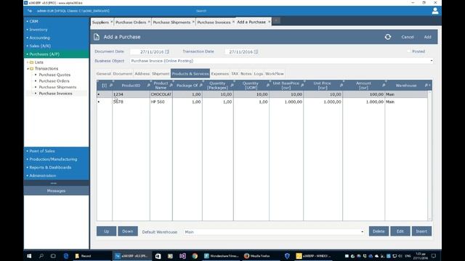The image size is (465, 261).
Task: Open the General sub-tab
Action: pos(103,74)
